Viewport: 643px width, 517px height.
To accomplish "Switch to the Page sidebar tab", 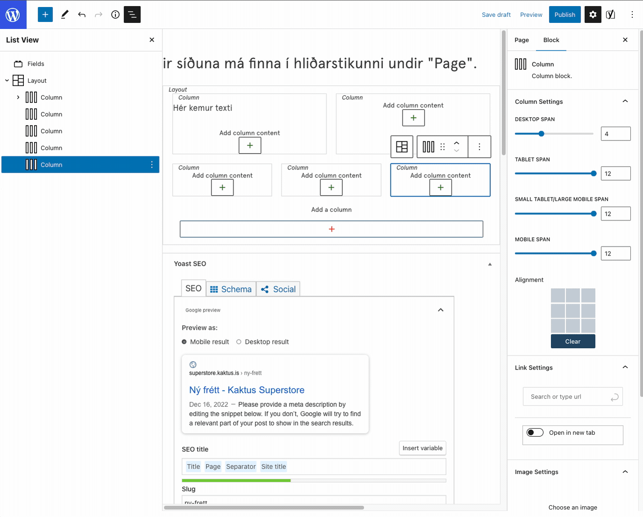I will (522, 40).
